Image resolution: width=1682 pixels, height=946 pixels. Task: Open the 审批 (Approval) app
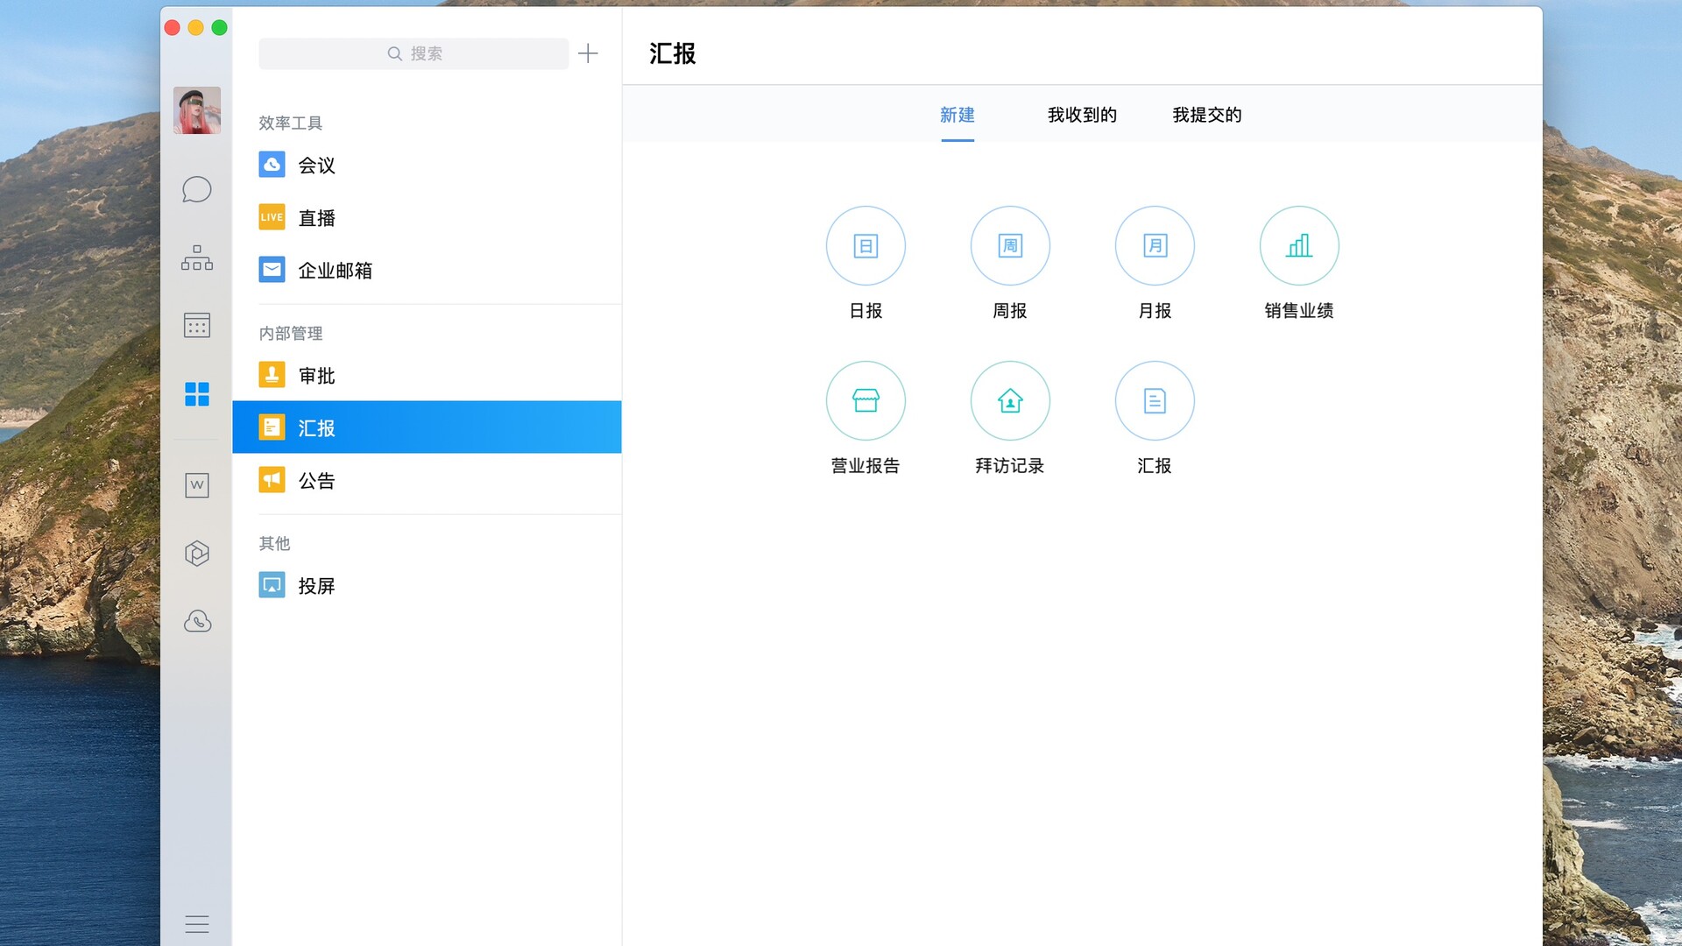pos(316,375)
